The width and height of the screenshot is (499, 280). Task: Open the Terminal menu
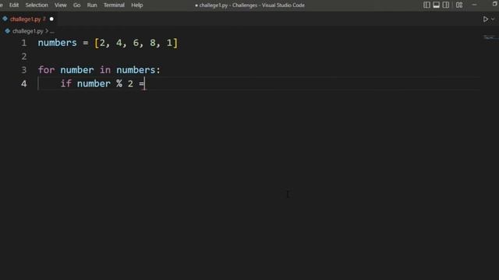pos(114,5)
